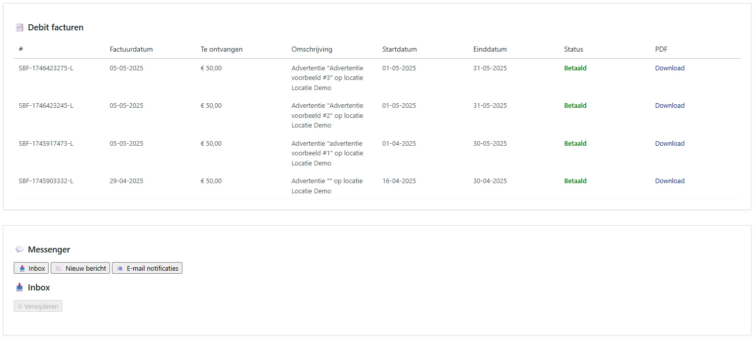Download PDF for invoice SBF-1746423275-L
The width and height of the screenshot is (755, 340).
click(669, 68)
